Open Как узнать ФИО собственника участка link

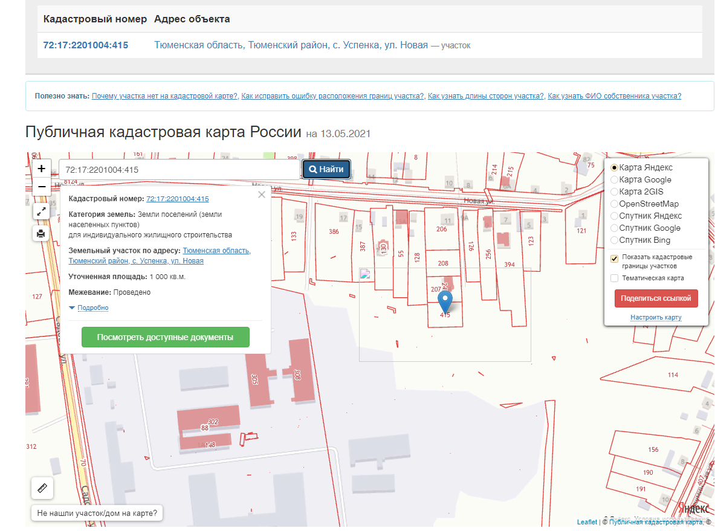point(614,95)
